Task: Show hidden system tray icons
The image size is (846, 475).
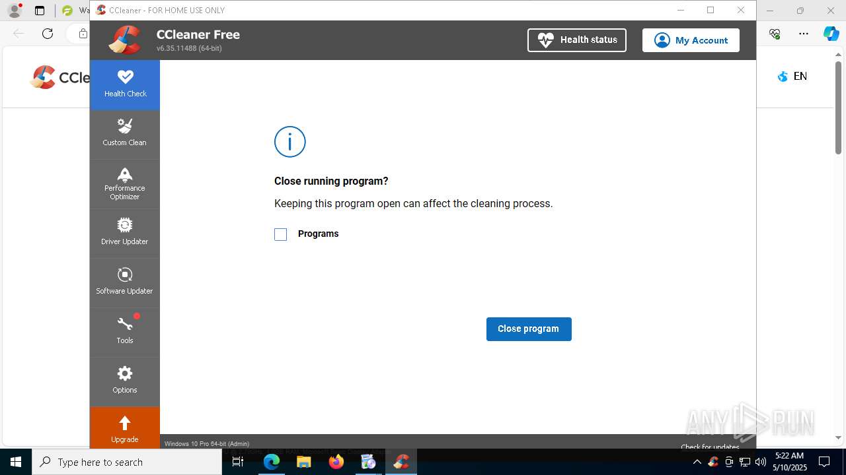Action: [697, 462]
